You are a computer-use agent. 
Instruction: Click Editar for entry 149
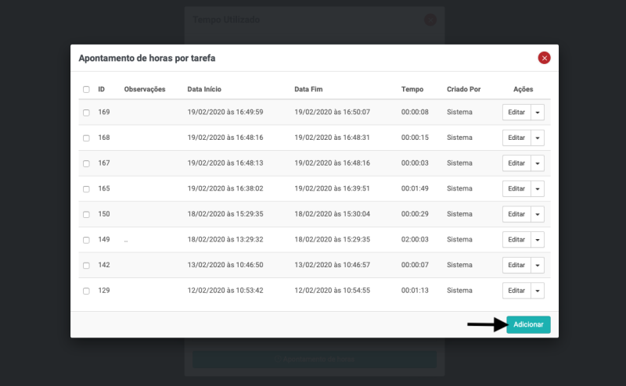(516, 240)
